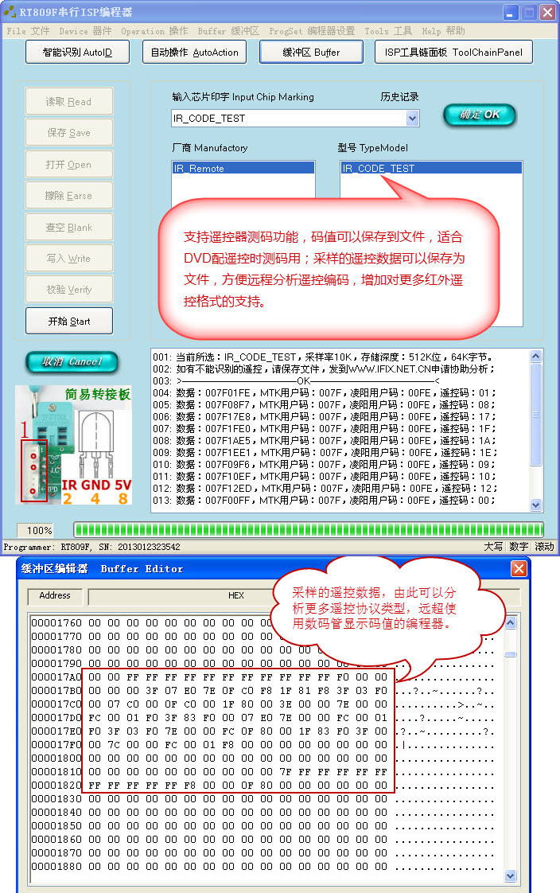
Task: Click the 自动操作 AutoAction button
Action: coord(195,53)
